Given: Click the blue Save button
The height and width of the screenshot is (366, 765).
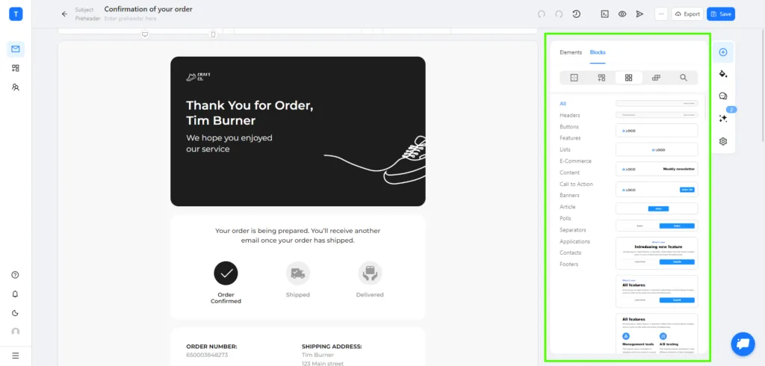Looking at the screenshot, I should click(721, 14).
